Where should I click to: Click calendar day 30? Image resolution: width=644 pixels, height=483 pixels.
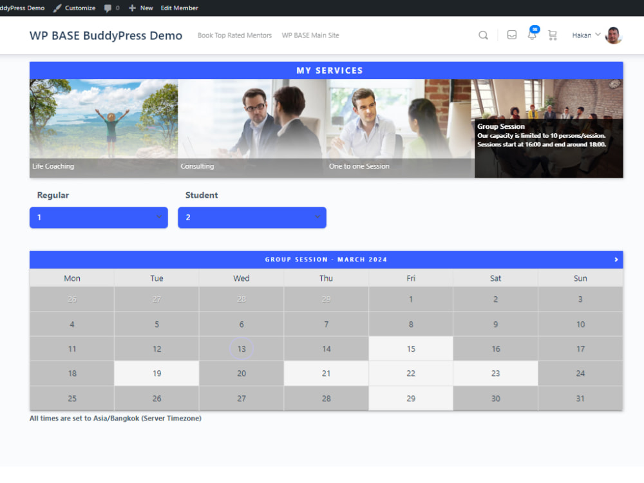pos(495,399)
